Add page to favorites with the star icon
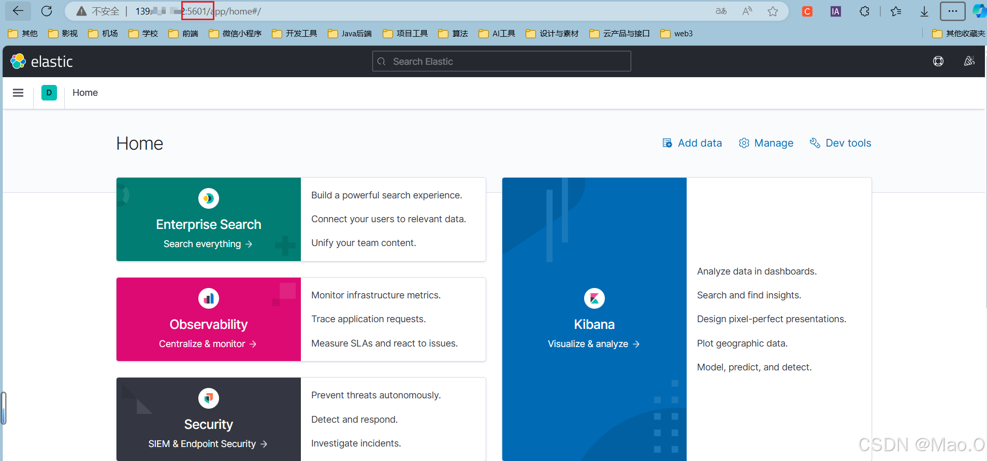987x461 pixels. tap(773, 11)
